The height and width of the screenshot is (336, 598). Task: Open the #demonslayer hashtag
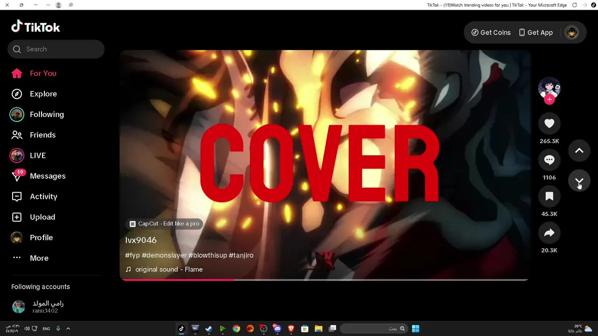164,255
